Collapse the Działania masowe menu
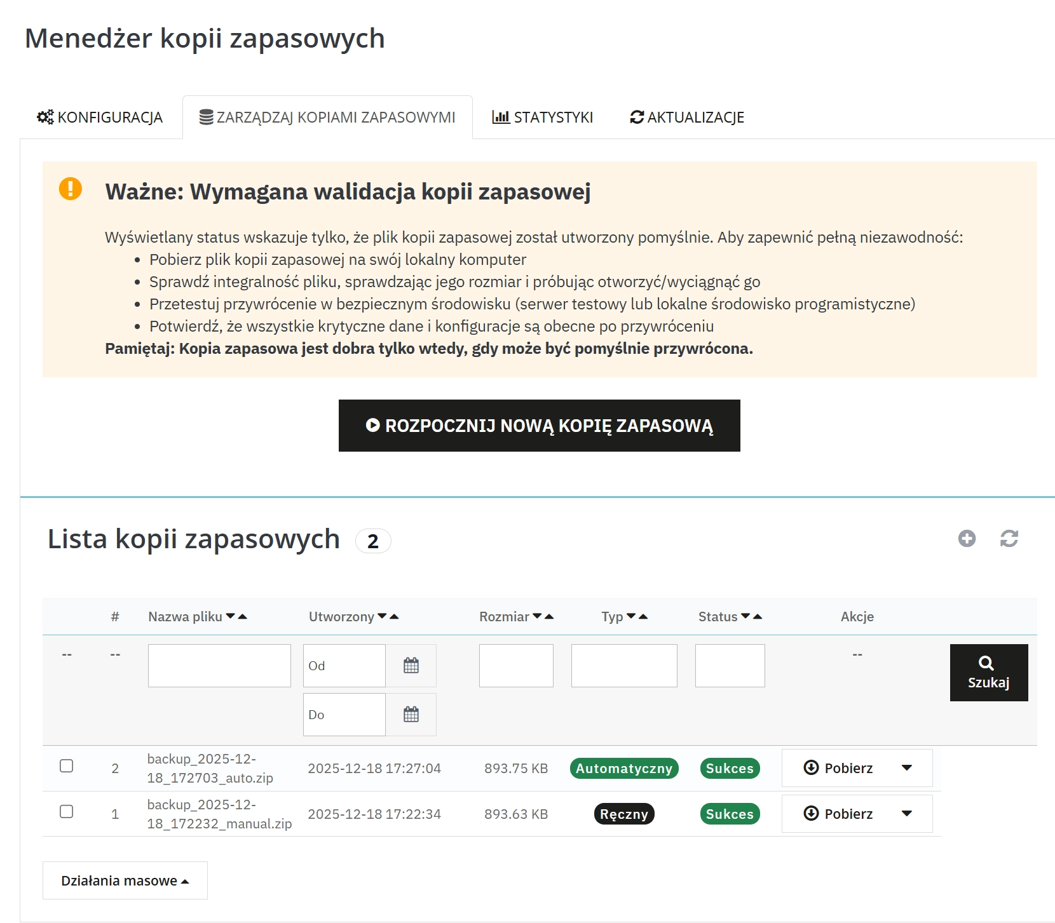This screenshot has width=1055, height=923. click(125, 880)
